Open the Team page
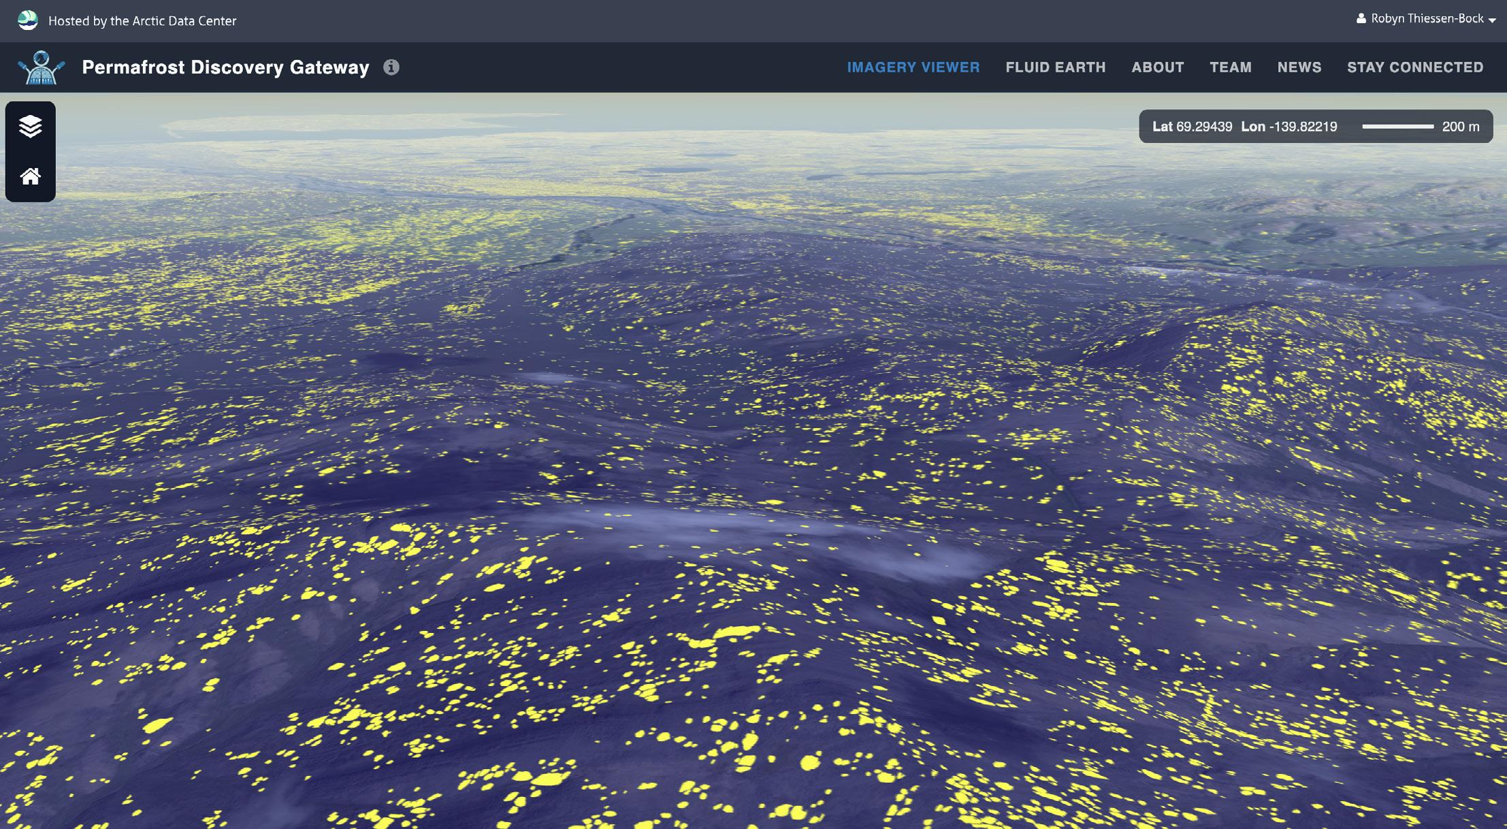This screenshot has height=829, width=1507. click(x=1231, y=67)
